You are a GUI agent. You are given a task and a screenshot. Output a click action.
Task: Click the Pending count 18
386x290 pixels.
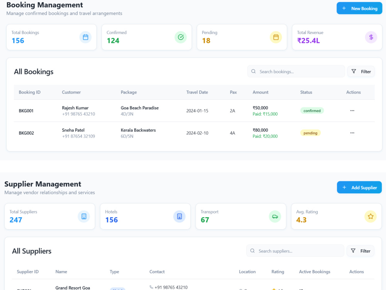(x=206, y=41)
